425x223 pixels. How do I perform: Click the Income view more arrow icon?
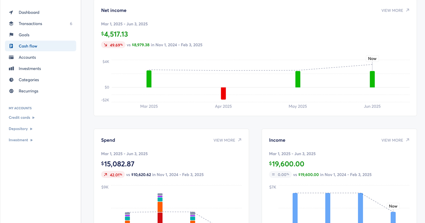[408, 140]
